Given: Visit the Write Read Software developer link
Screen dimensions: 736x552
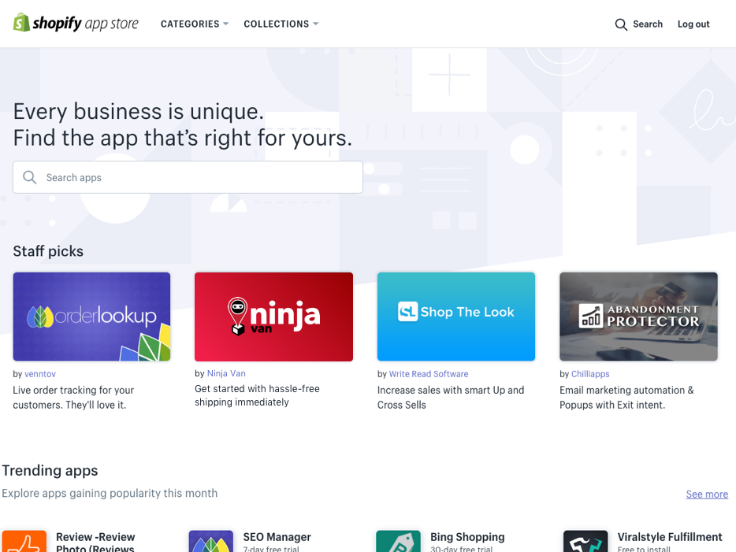Looking at the screenshot, I should point(429,374).
